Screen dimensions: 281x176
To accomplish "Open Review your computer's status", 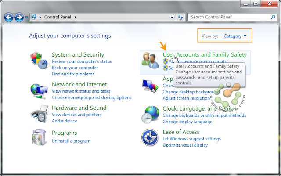I will [82, 61].
